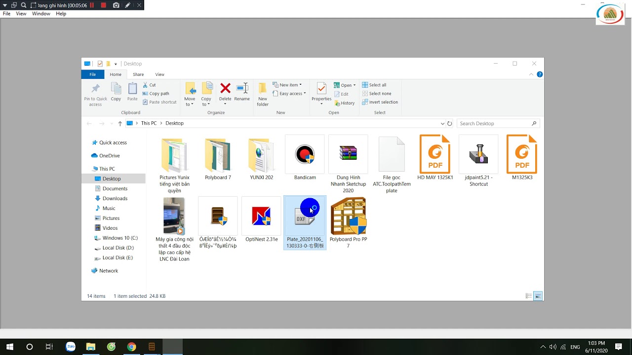
Task: Open the Move to dropdown
Action: [190, 102]
